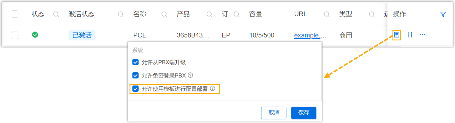
Task: Click the search icon next to 状态
Action: click(56, 14)
